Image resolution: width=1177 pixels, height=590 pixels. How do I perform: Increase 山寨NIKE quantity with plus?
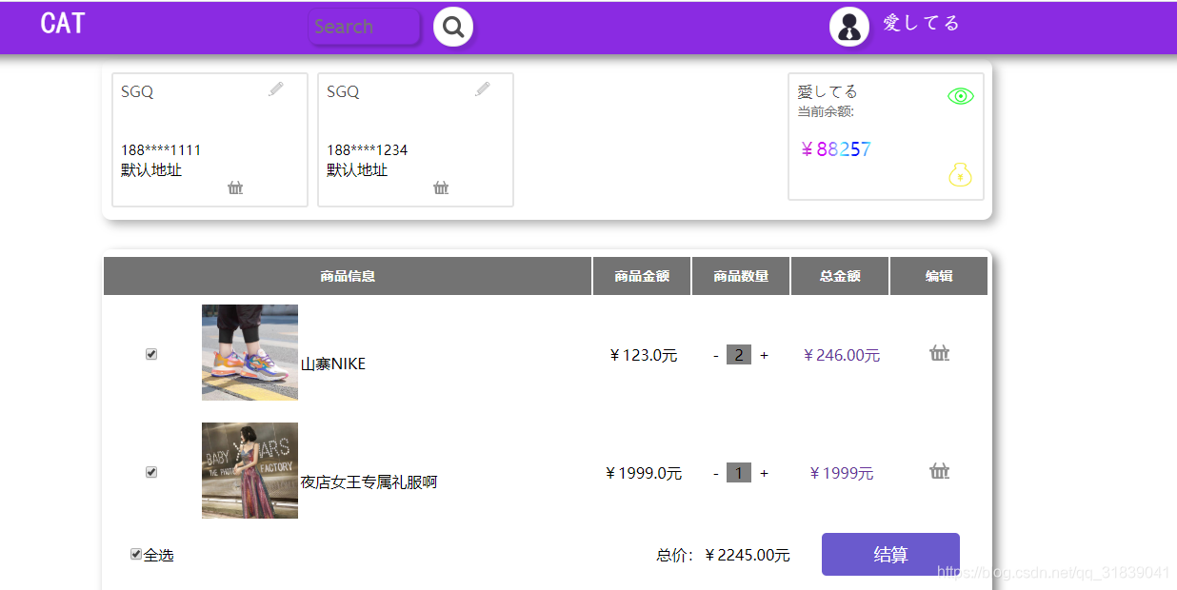(x=764, y=355)
